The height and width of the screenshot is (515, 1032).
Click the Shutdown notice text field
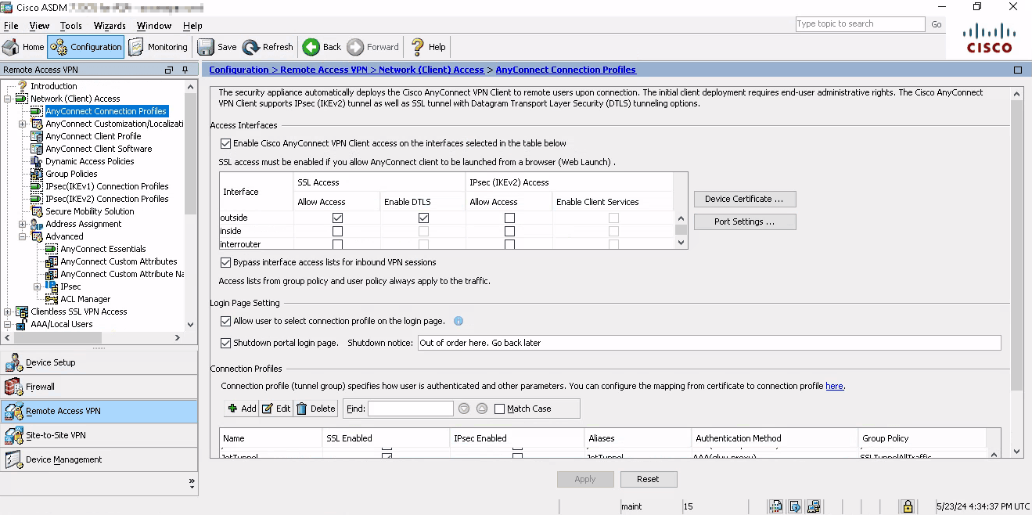pyautogui.click(x=709, y=343)
